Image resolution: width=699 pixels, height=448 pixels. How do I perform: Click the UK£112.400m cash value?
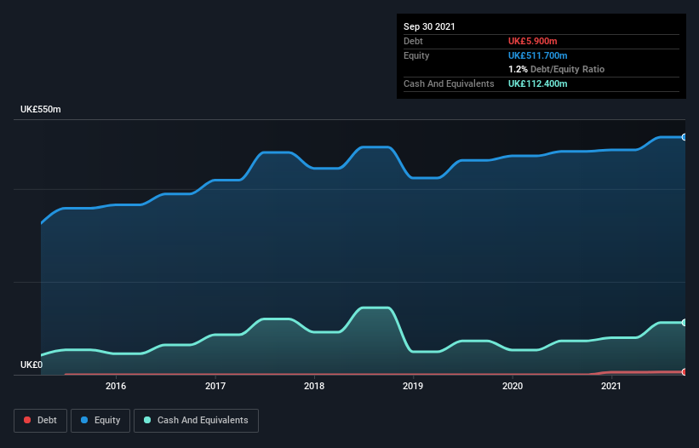click(537, 83)
